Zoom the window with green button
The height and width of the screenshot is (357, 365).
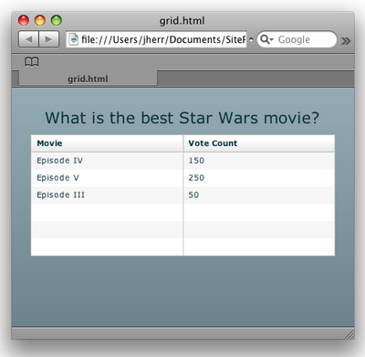pyautogui.click(x=57, y=20)
